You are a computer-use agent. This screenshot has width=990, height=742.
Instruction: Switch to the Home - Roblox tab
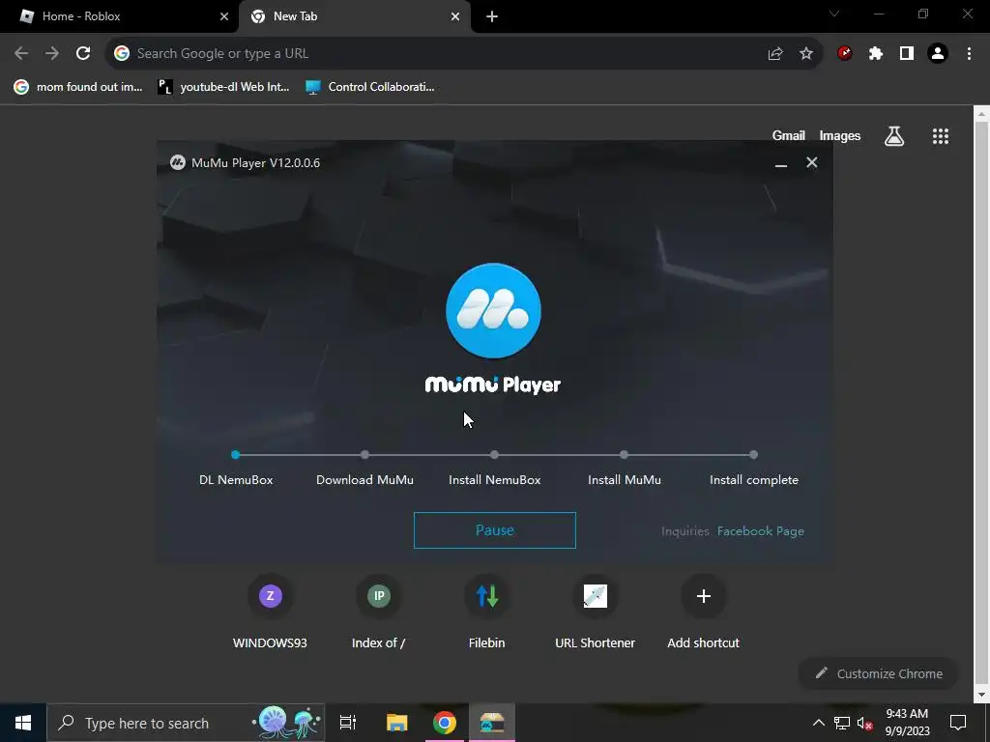(x=119, y=16)
